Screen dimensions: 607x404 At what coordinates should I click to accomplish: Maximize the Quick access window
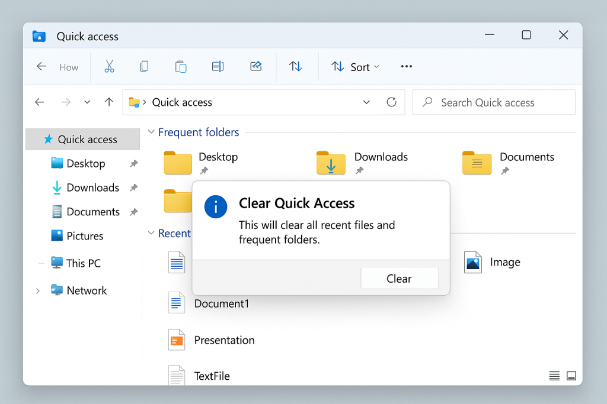(526, 35)
